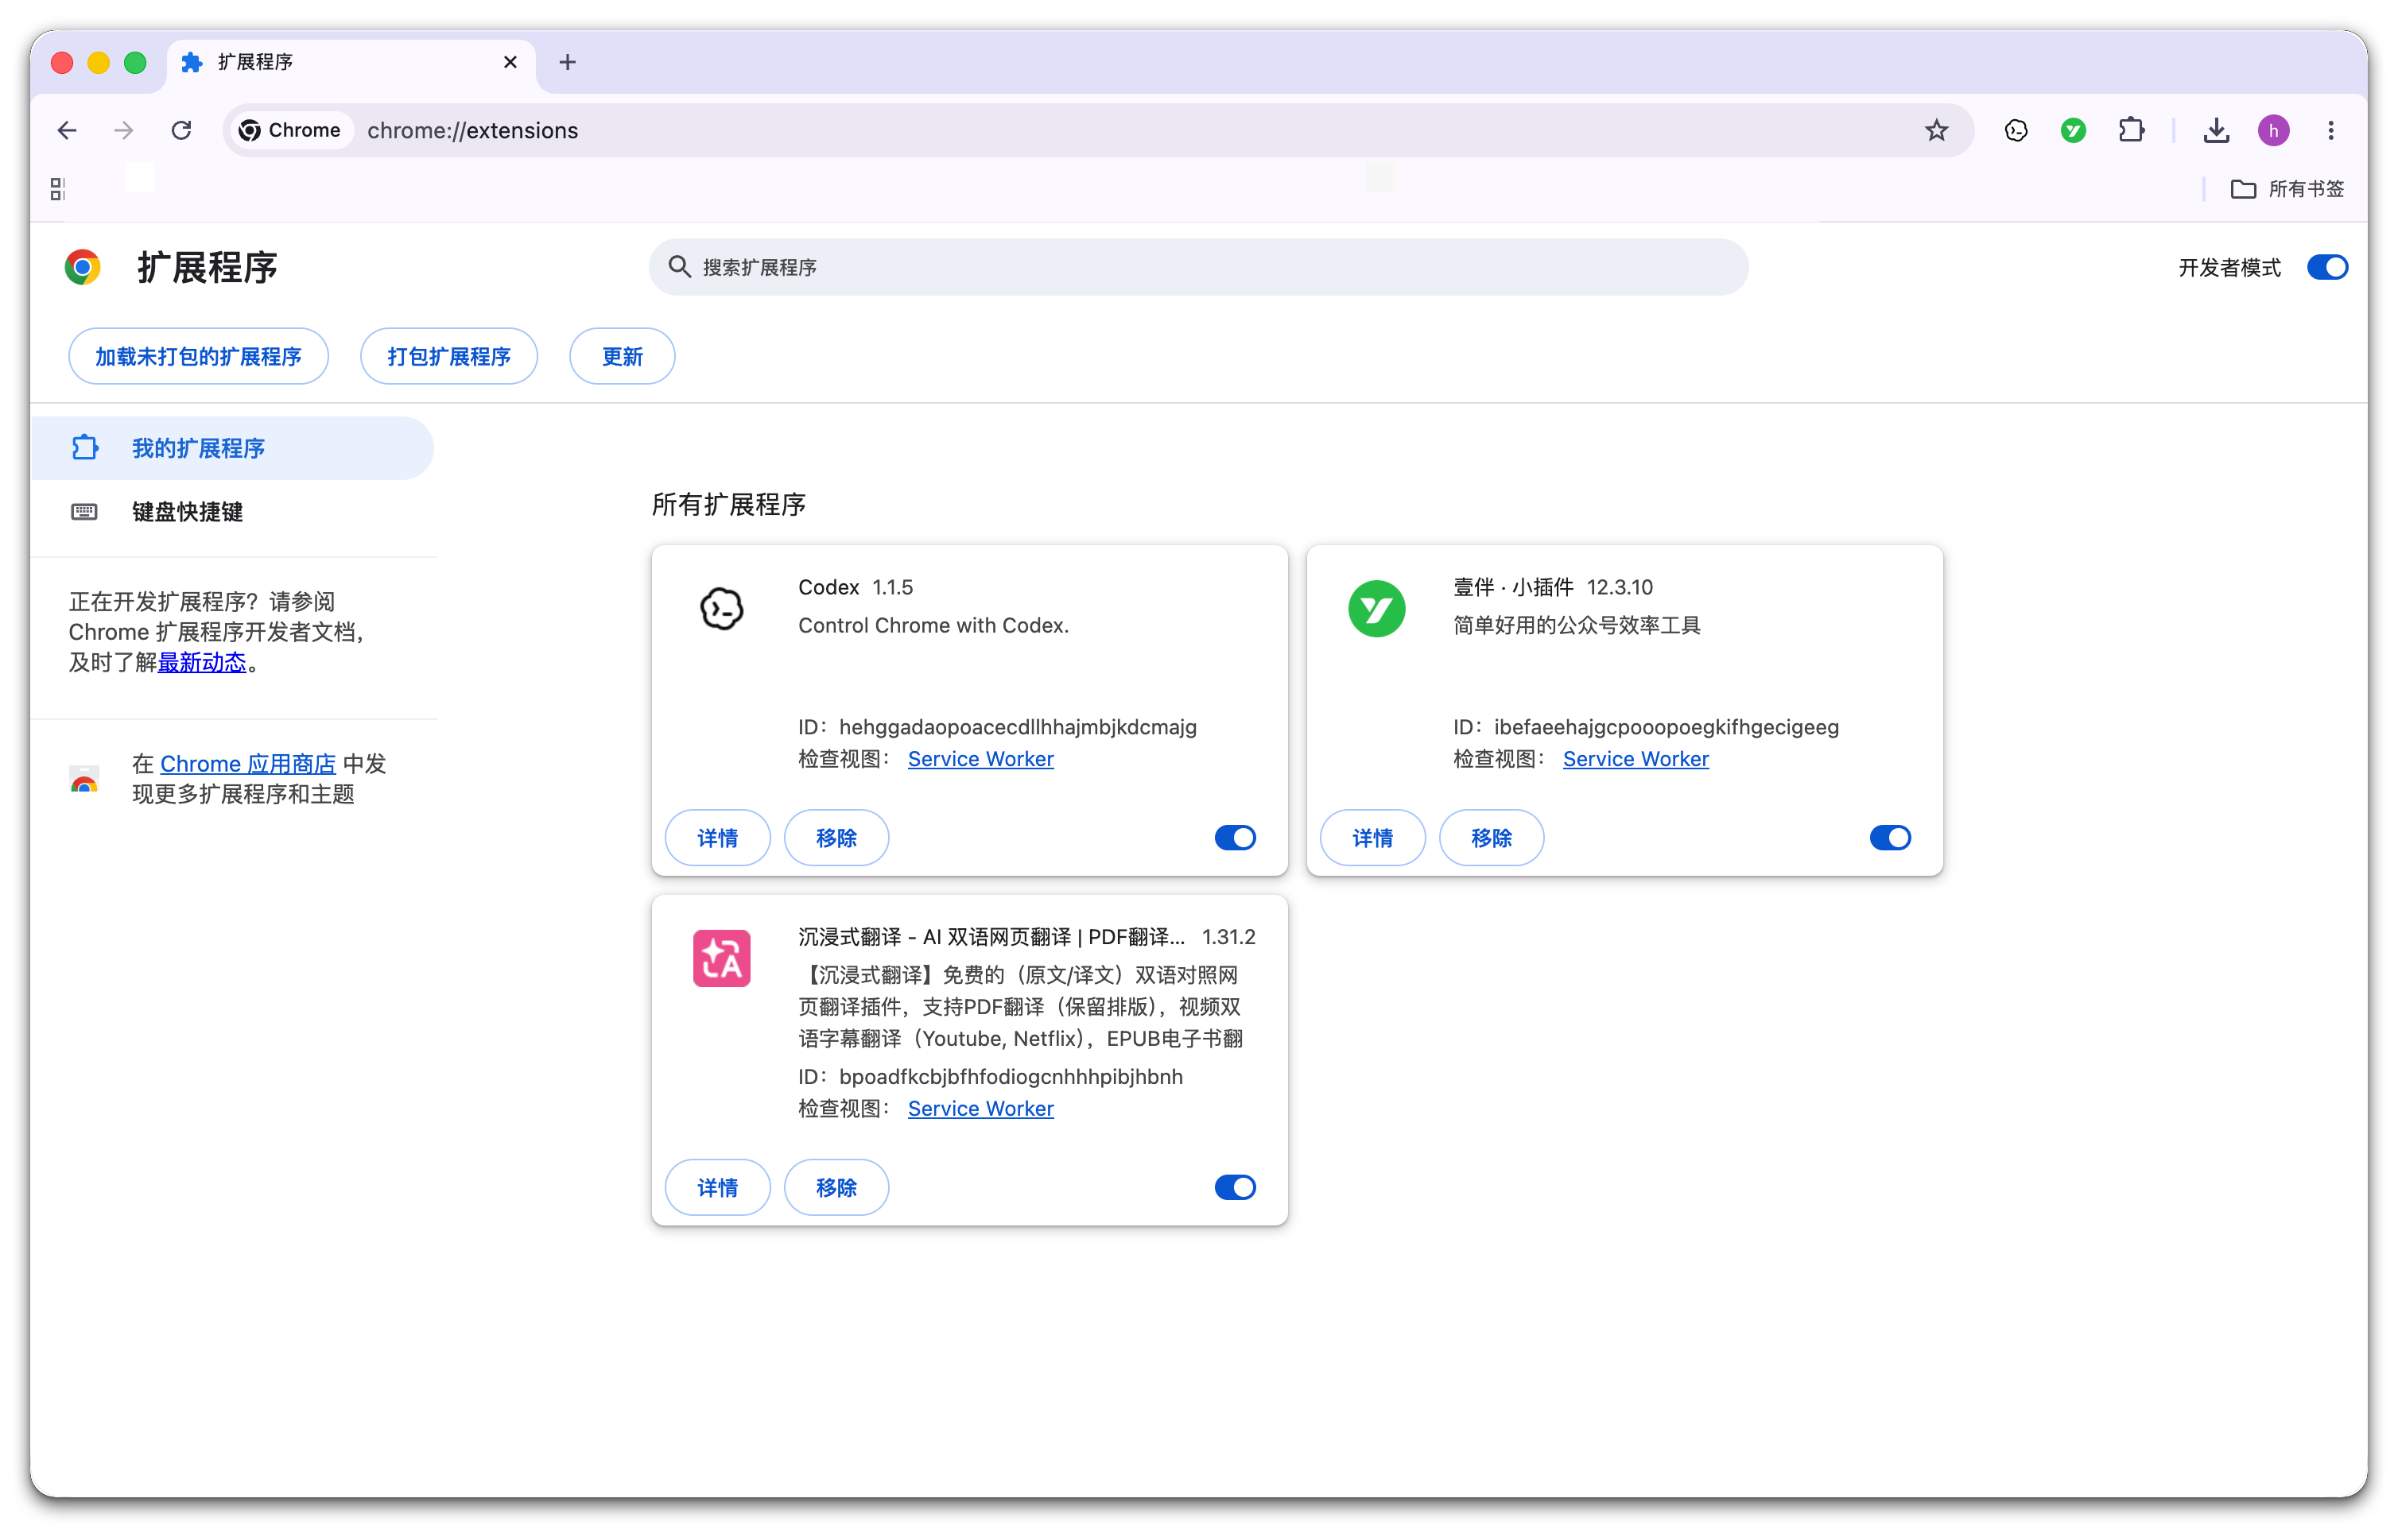Image resolution: width=2398 pixels, height=1537 pixels.
Task: Select 我的扩展程序 in sidebar
Action: click(233, 448)
